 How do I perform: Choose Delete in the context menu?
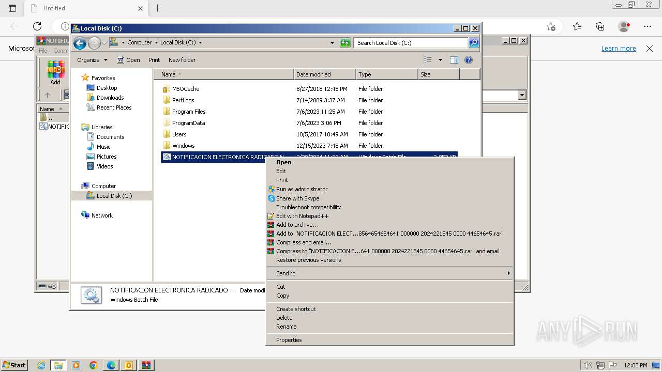coord(389,318)
